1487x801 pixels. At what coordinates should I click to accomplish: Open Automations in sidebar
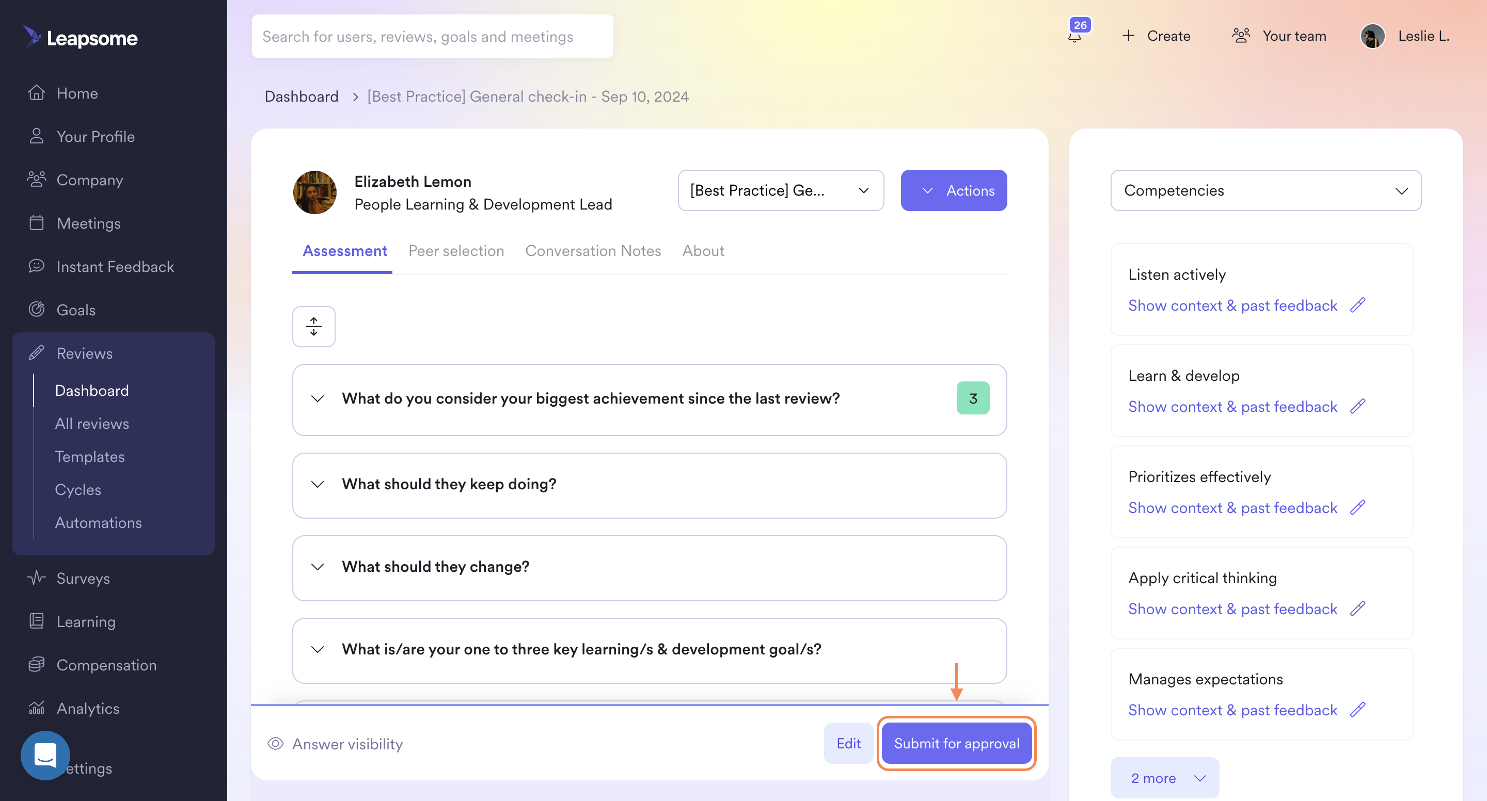click(x=98, y=522)
